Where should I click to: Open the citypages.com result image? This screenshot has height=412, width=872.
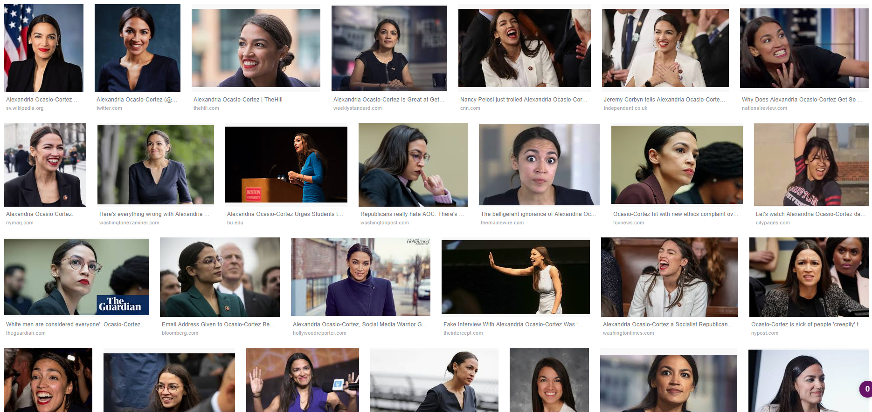click(811, 165)
